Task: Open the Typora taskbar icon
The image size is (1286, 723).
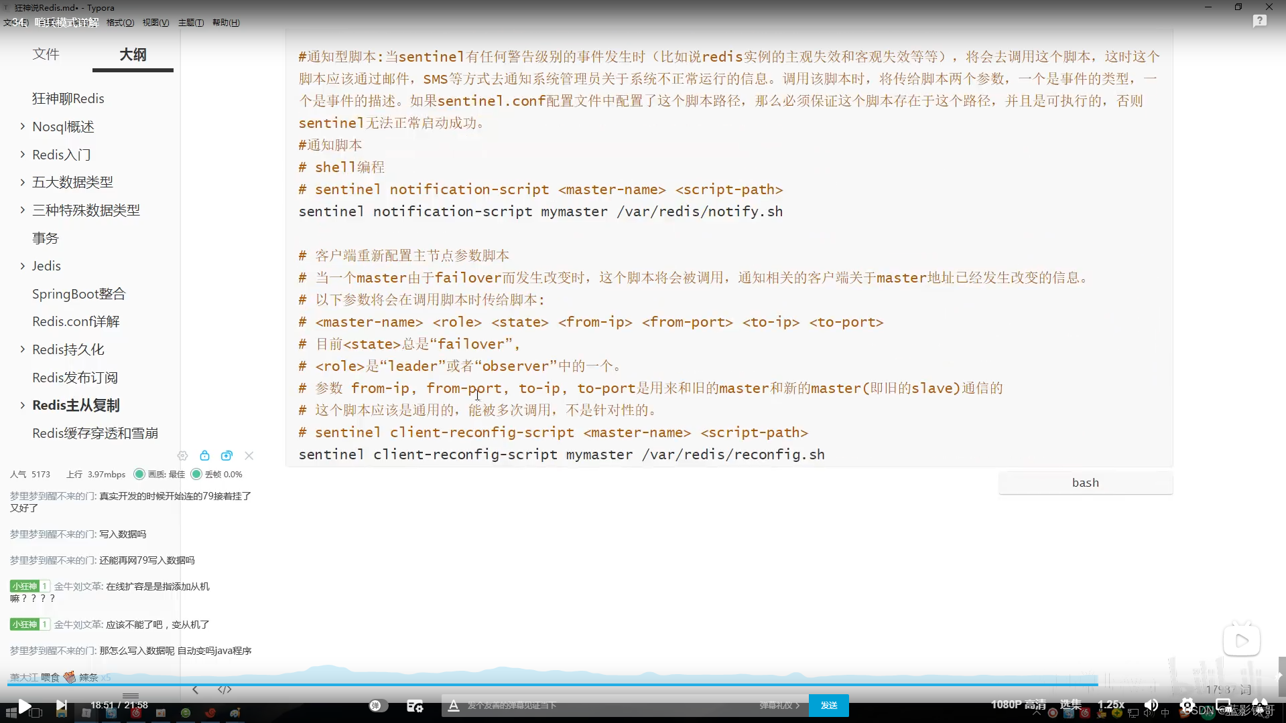Action: [86, 713]
